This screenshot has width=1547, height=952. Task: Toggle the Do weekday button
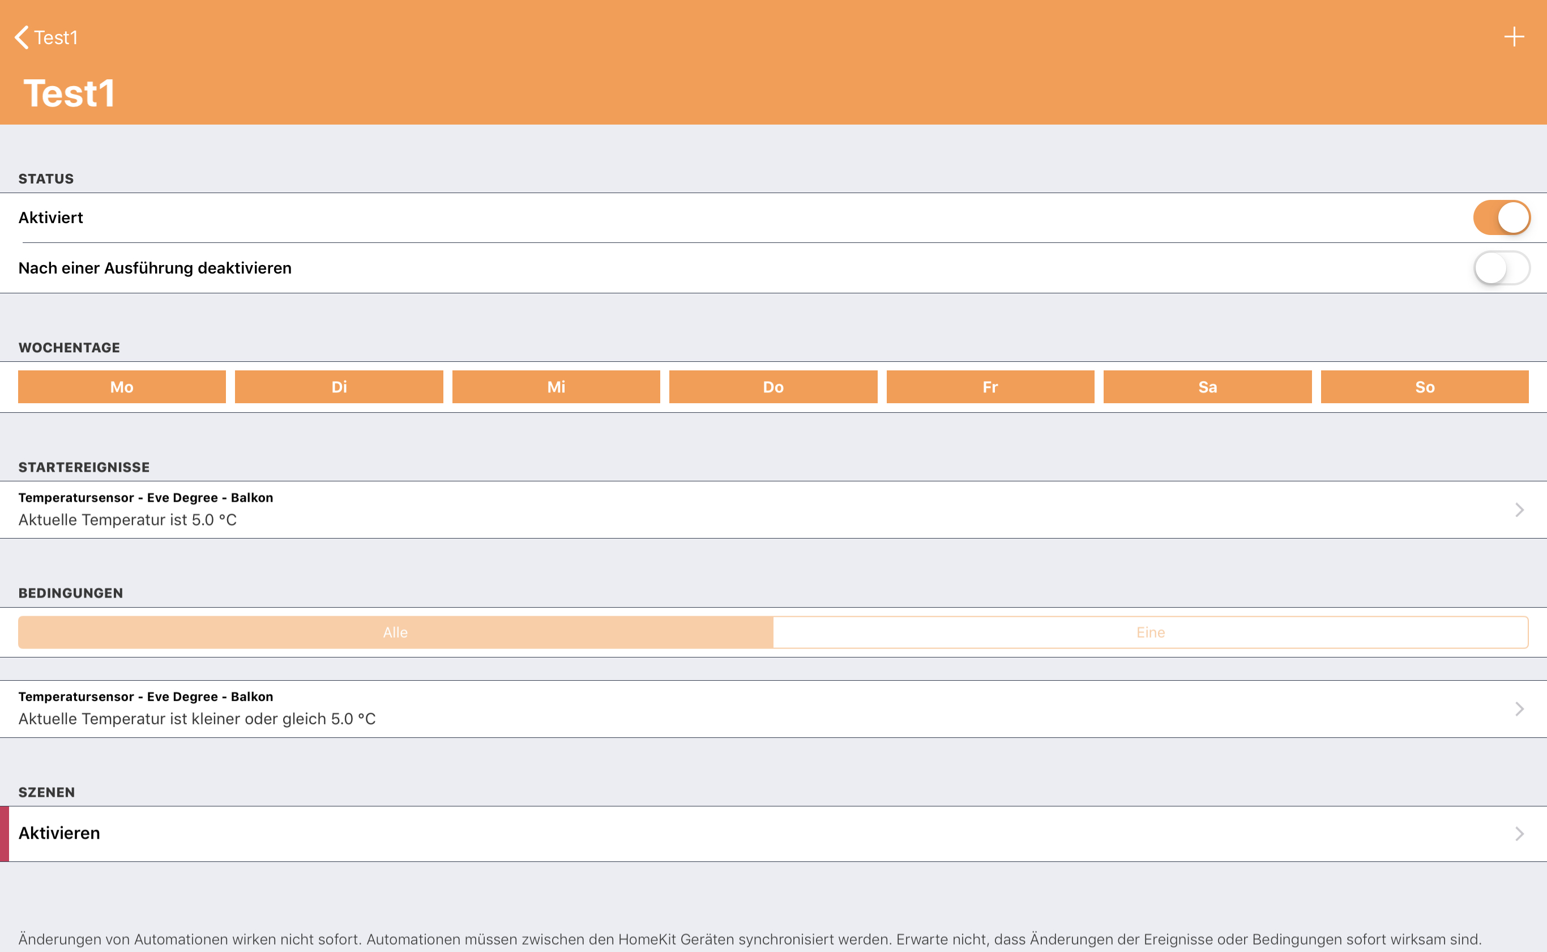[773, 387]
